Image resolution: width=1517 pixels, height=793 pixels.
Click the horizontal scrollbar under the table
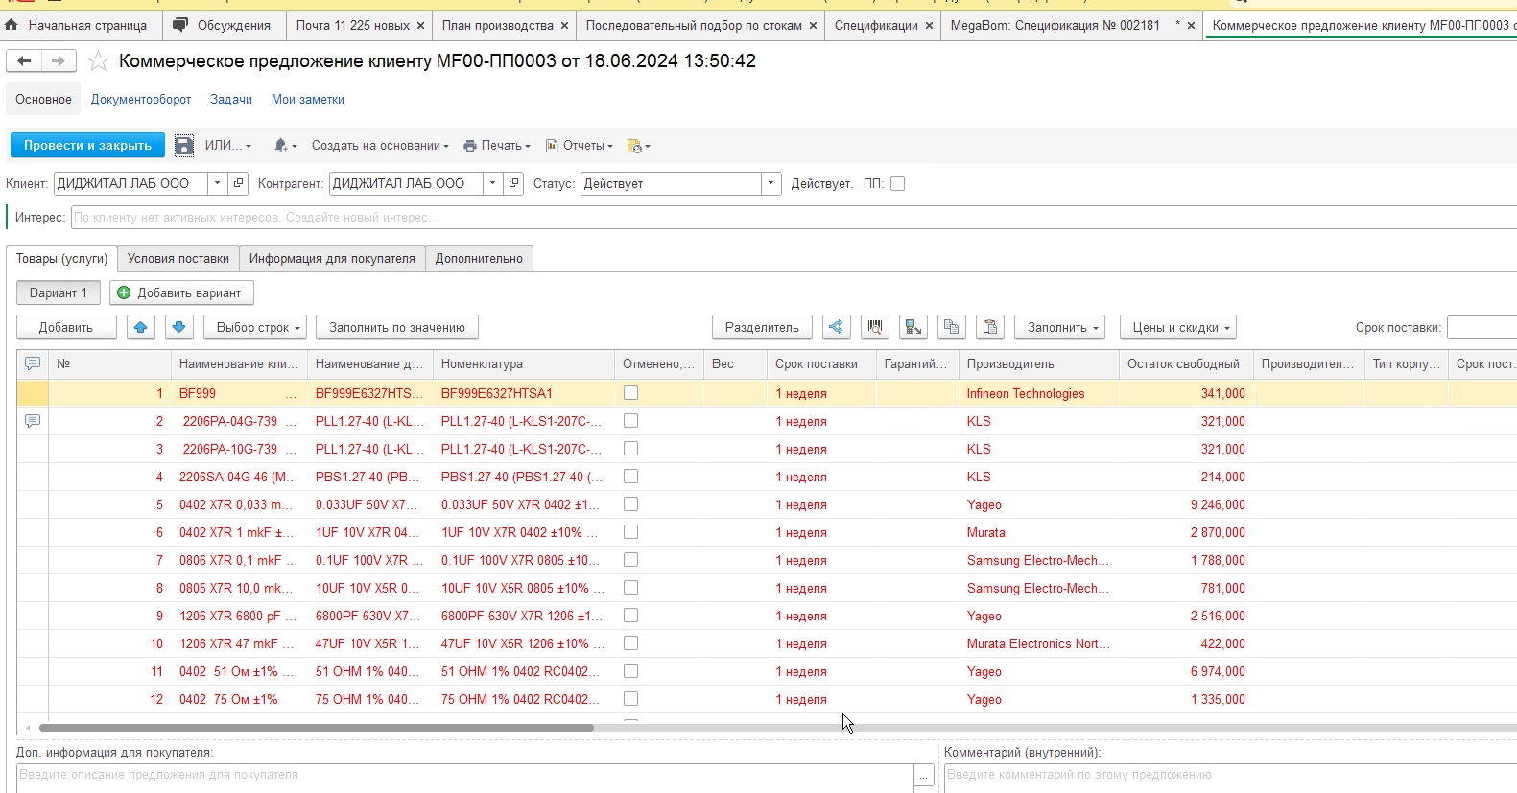tap(317, 728)
